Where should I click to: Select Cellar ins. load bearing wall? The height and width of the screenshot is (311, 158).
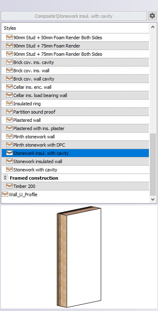tap(75, 95)
